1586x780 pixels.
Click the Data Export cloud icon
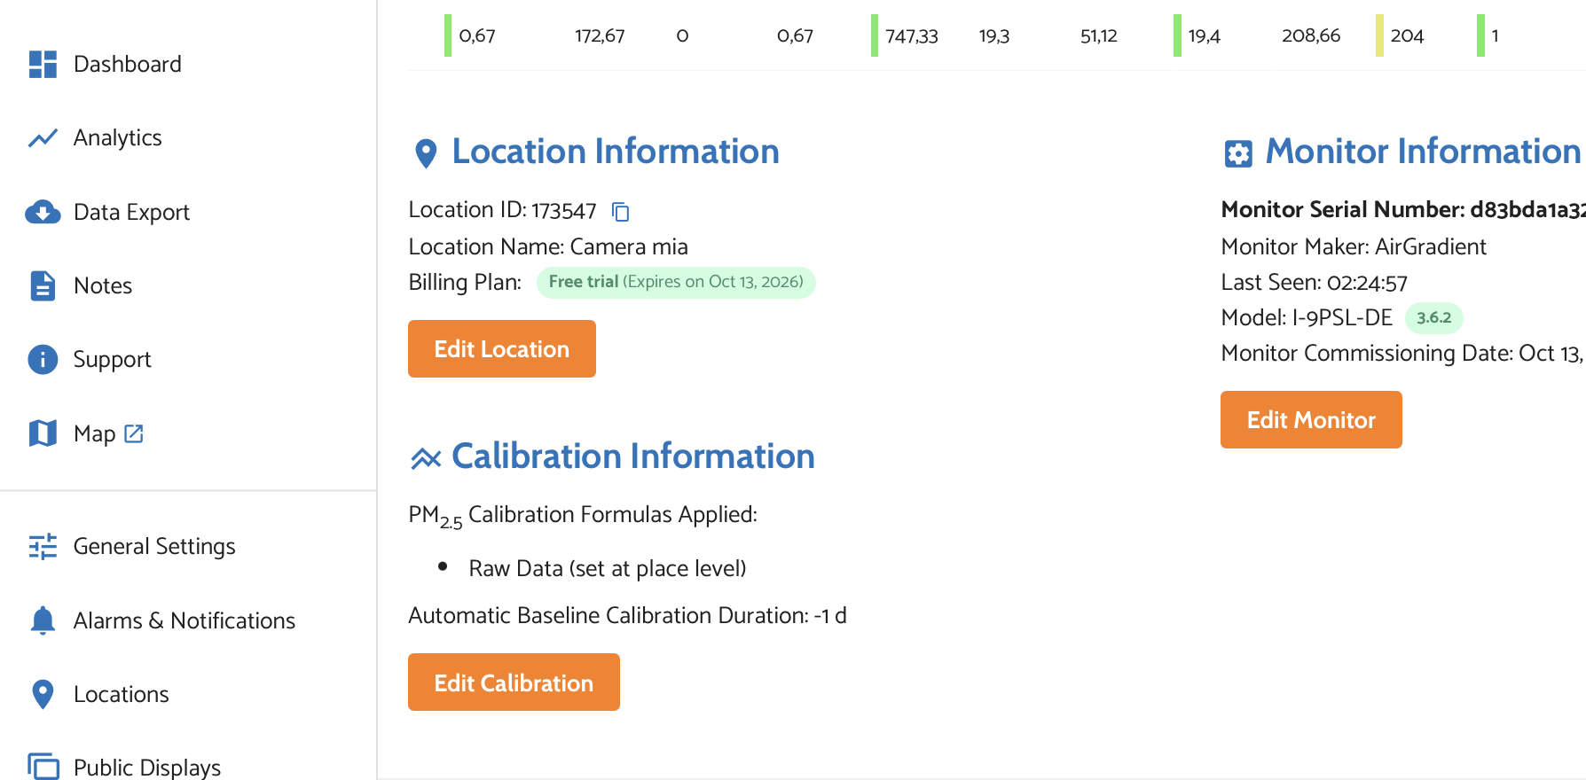(x=43, y=213)
